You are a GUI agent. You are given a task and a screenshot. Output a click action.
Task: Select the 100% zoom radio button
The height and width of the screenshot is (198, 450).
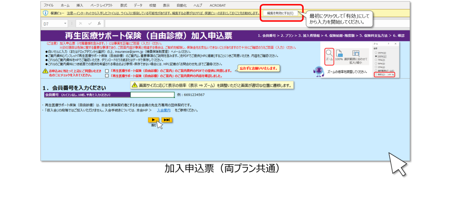pos(376,57)
